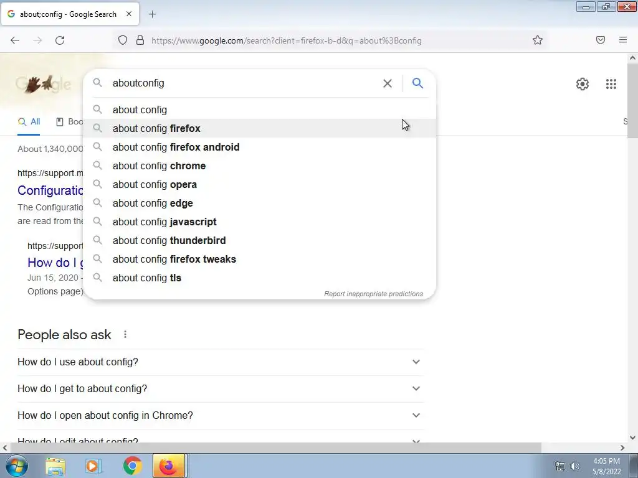Reload the current page
This screenshot has height=478, width=638.
coord(60,40)
